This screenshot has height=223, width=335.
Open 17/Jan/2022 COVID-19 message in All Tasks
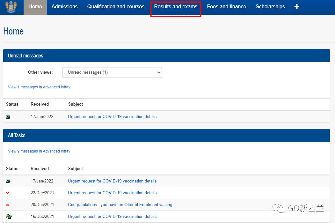[112, 181]
